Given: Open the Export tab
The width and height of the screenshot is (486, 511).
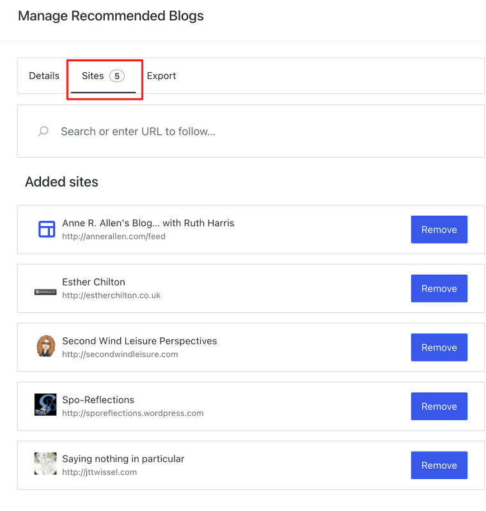Looking at the screenshot, I should (x=161, y=75).
